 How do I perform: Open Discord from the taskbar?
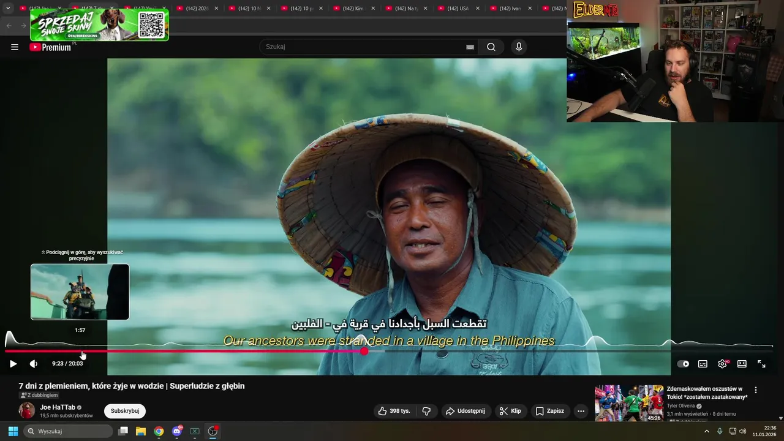click(177, 431)
